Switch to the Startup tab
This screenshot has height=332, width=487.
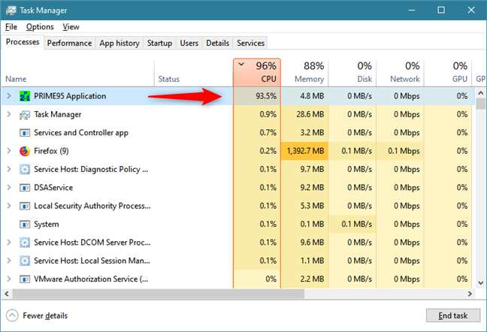[x=159, y=43]
